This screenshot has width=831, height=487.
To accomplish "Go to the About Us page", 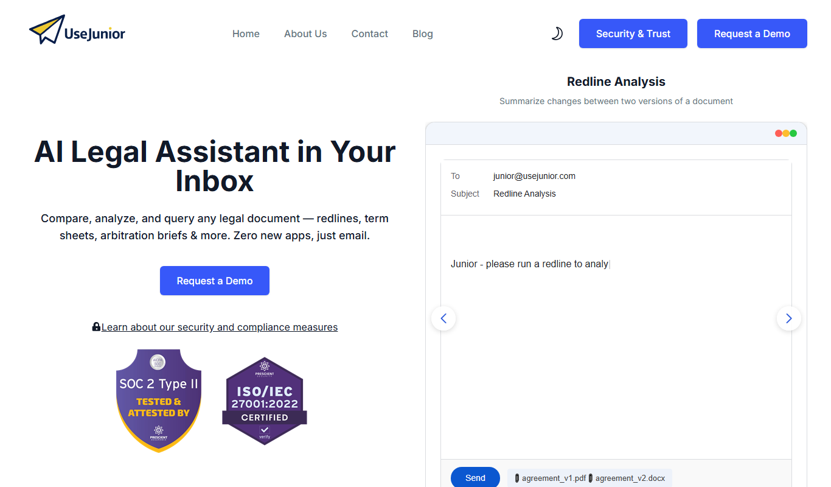I will [305, 33].
